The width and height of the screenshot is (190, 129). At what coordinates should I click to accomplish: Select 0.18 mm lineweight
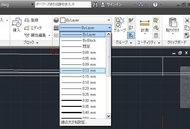83,83
